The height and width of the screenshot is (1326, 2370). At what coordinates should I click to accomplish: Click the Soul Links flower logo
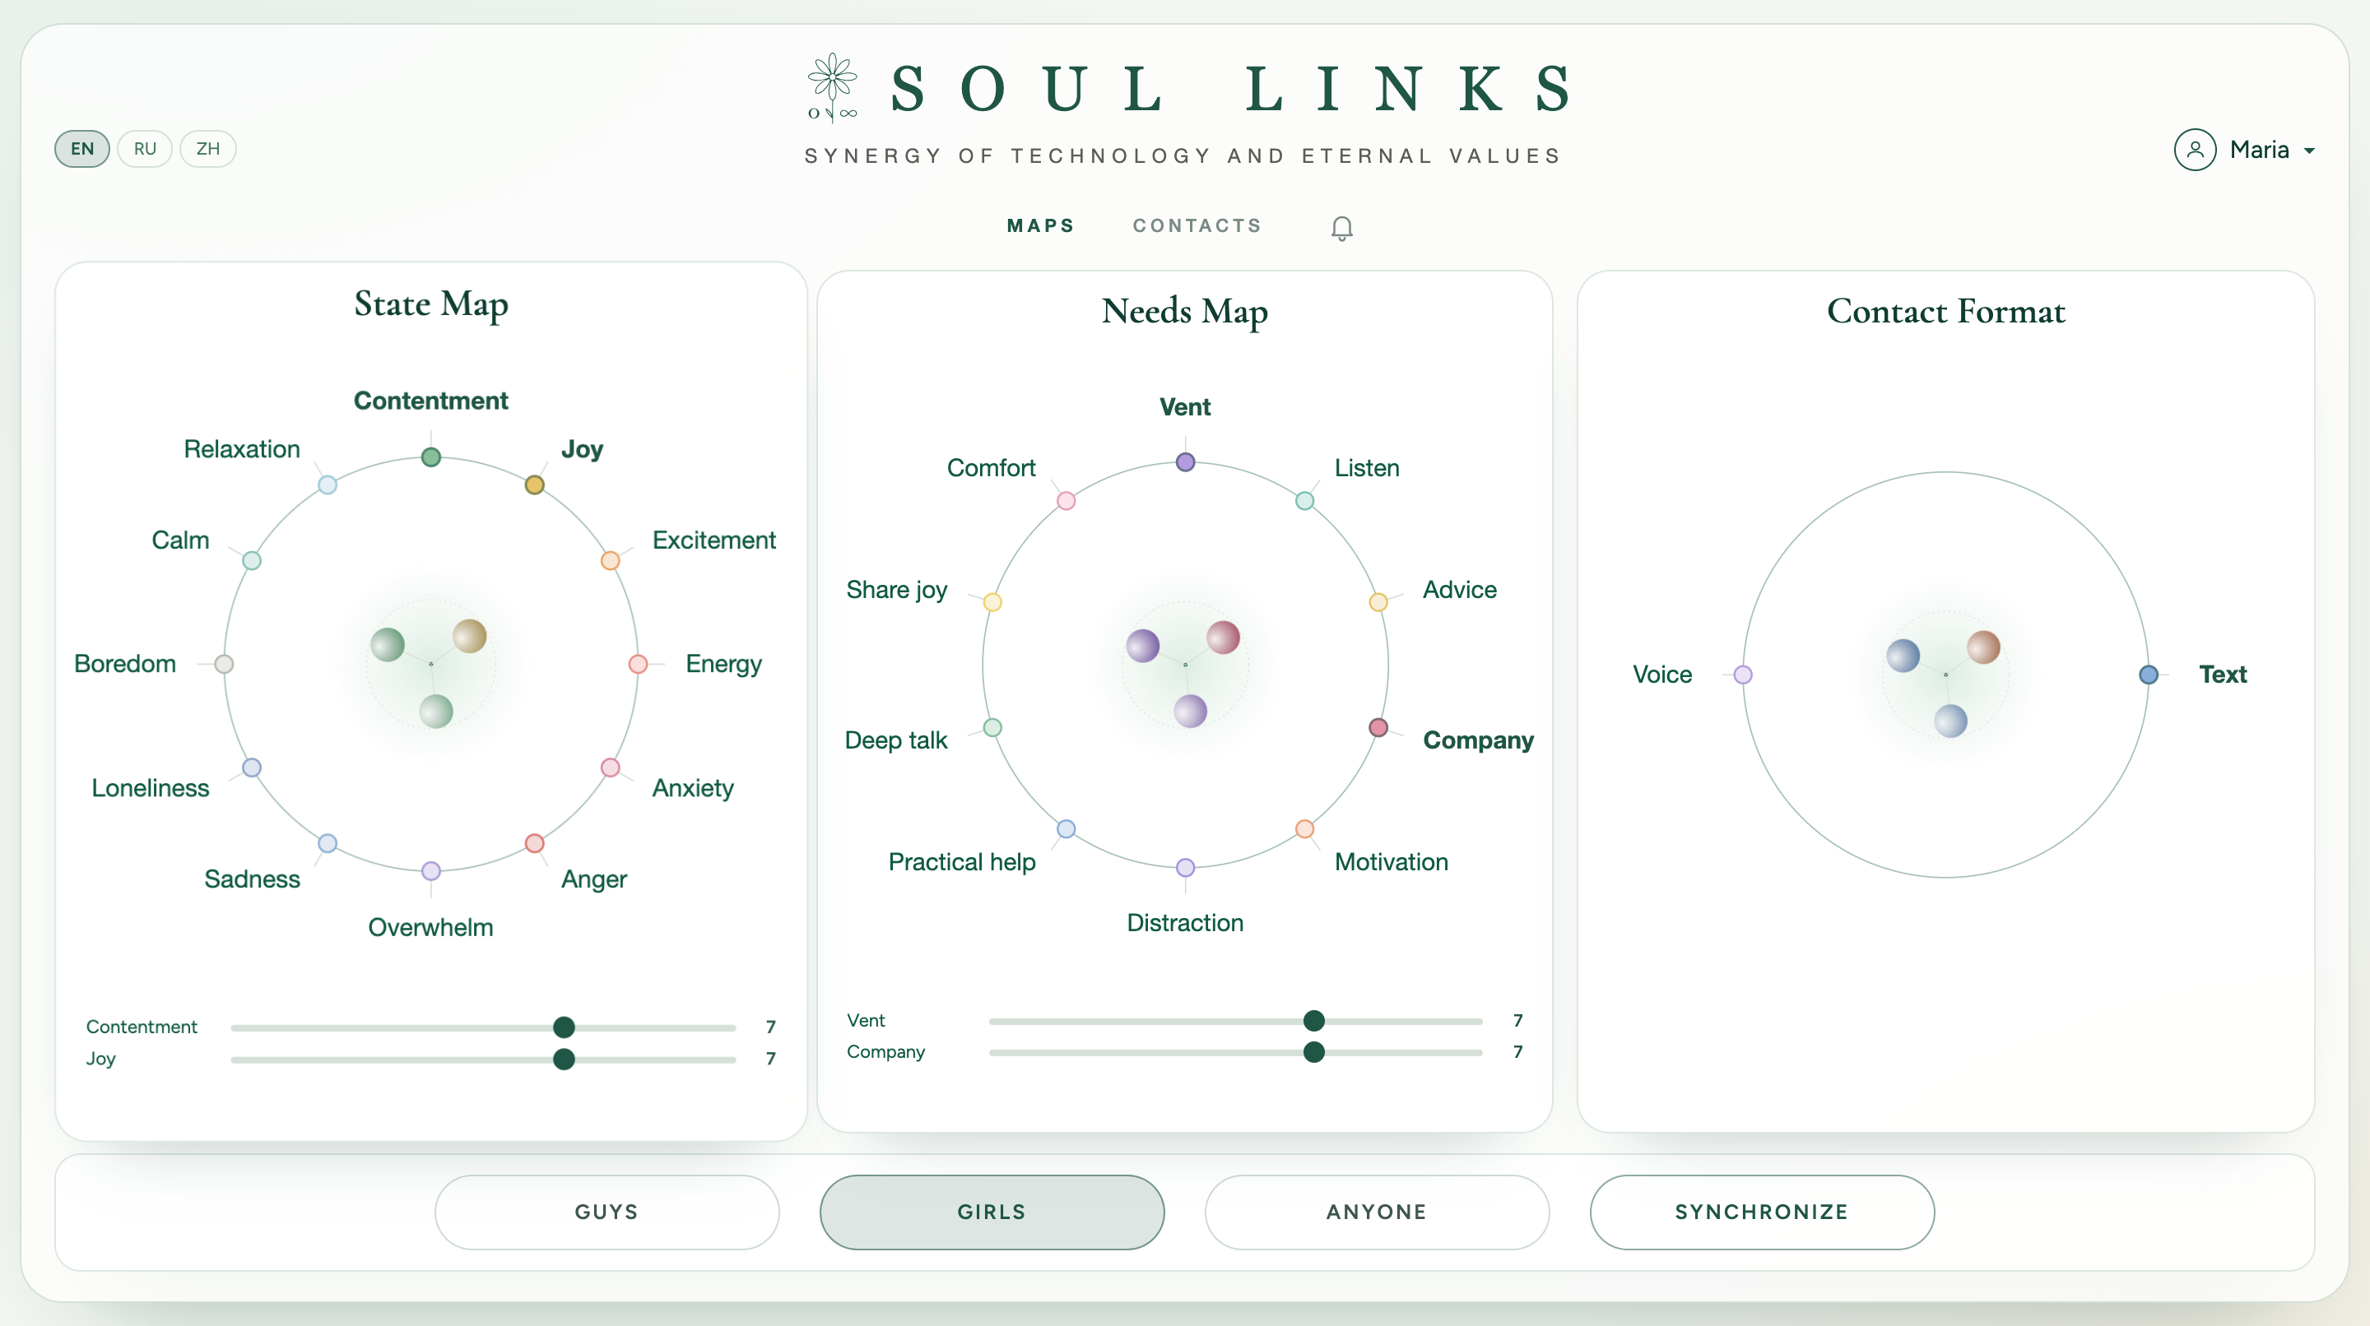click(832, 87)
